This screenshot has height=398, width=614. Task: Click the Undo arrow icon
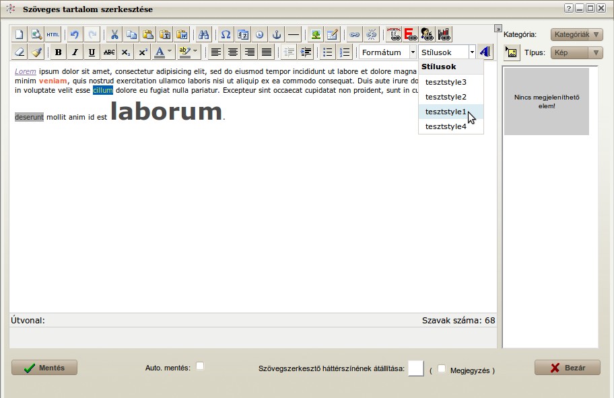(x=75, y=34)
